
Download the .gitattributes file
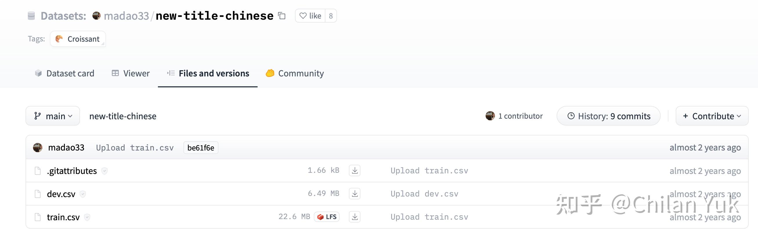355,170
